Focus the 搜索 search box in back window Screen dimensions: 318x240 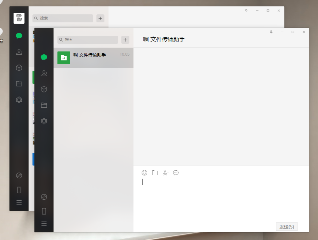[x=63, y=18]
